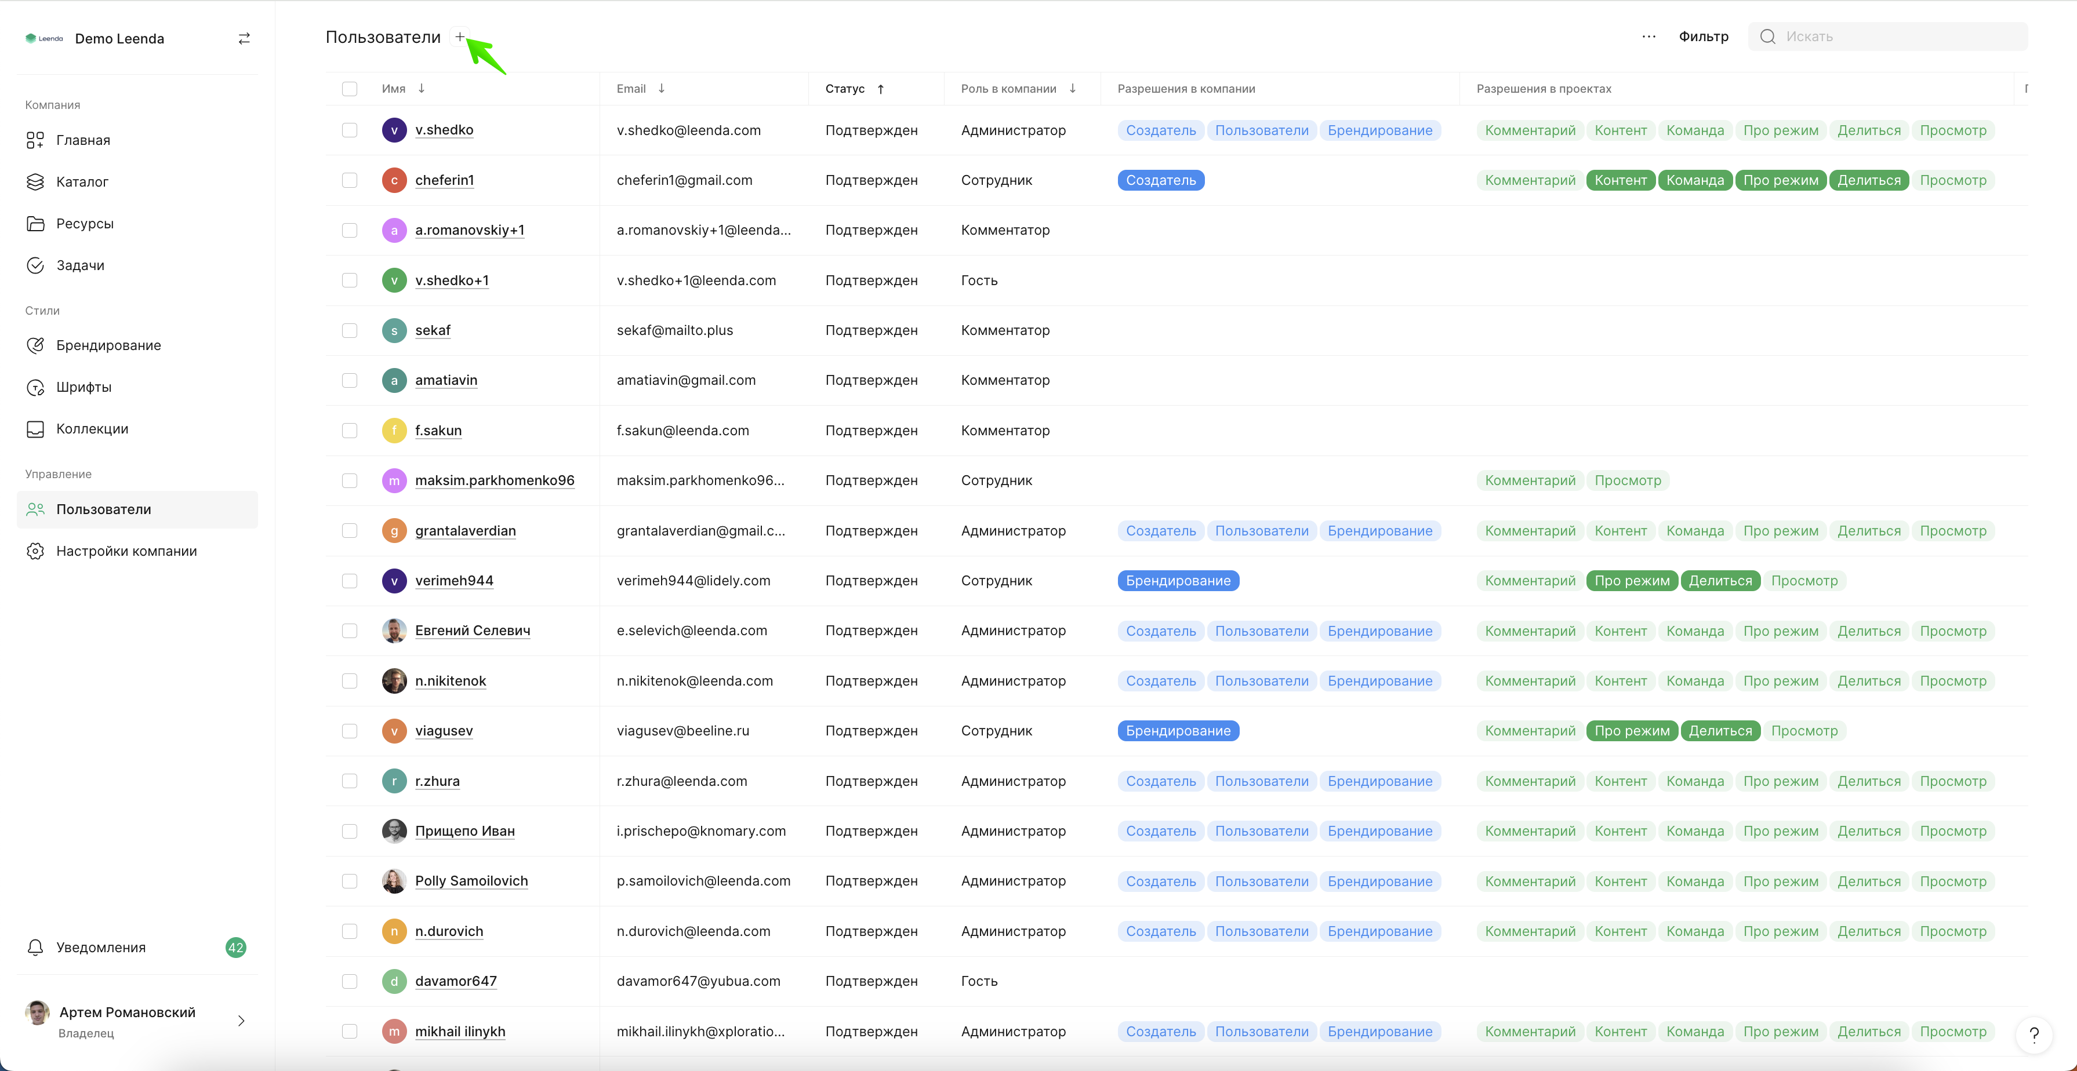
Task: Open the three-dots more options menu
Action: (x=1648, y=37)
